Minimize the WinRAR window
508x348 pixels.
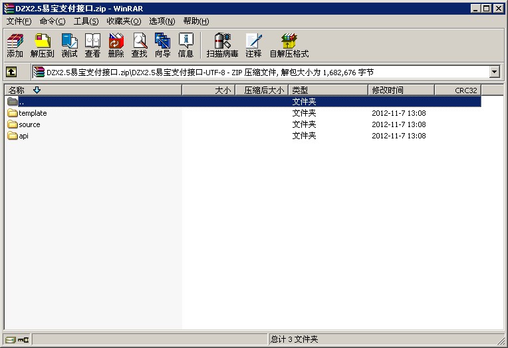[475, 9]
